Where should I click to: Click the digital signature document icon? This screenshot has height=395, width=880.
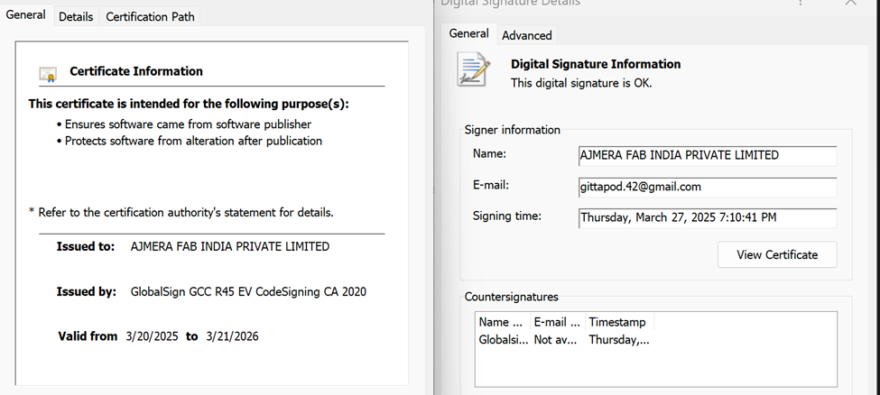click(x=473, y=69)
